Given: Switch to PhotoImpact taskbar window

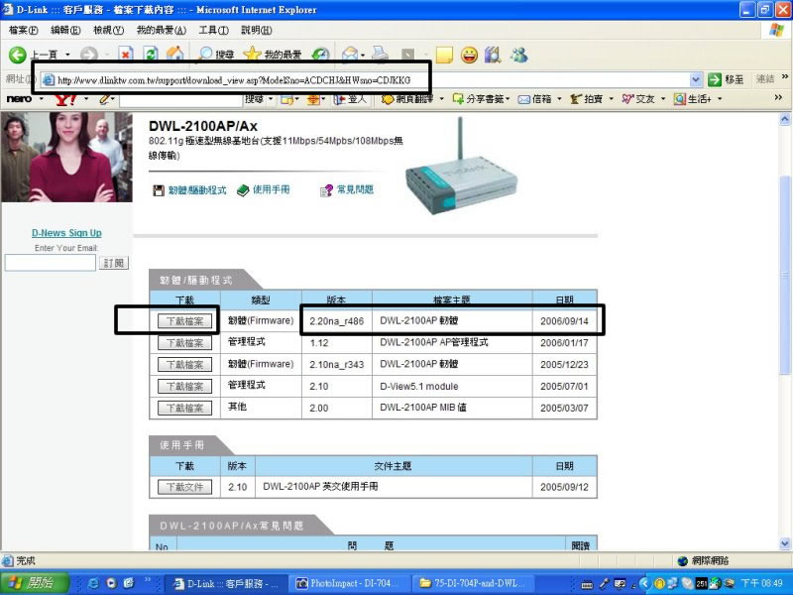Looking at the screenshot, I should pyautogui.click(x=348, y=583).
